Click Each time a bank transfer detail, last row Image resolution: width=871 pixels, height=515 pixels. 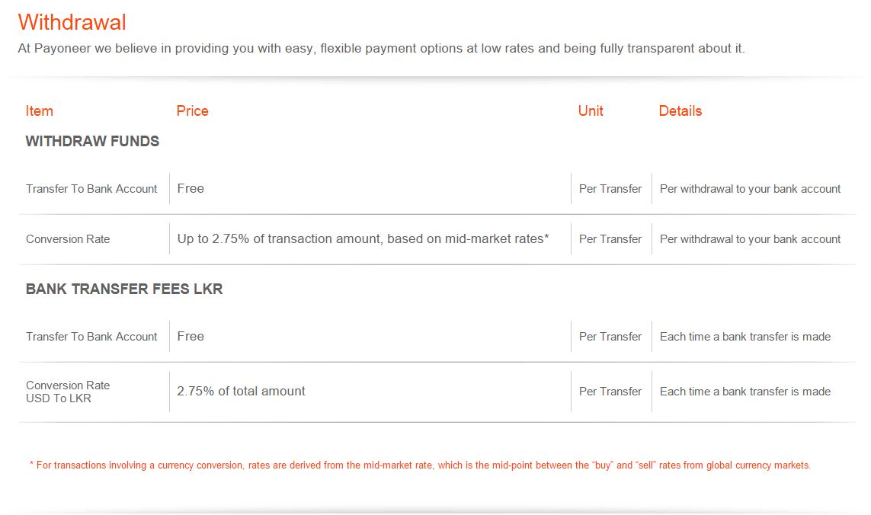pyautogui.click(x=745, y=392)
